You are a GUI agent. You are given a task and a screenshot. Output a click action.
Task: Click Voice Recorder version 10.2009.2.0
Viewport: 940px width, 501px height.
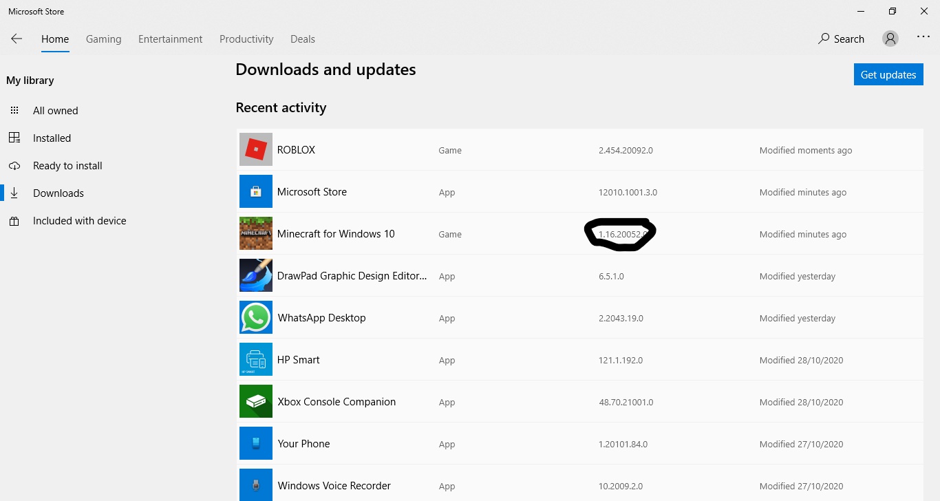(621, 486)
